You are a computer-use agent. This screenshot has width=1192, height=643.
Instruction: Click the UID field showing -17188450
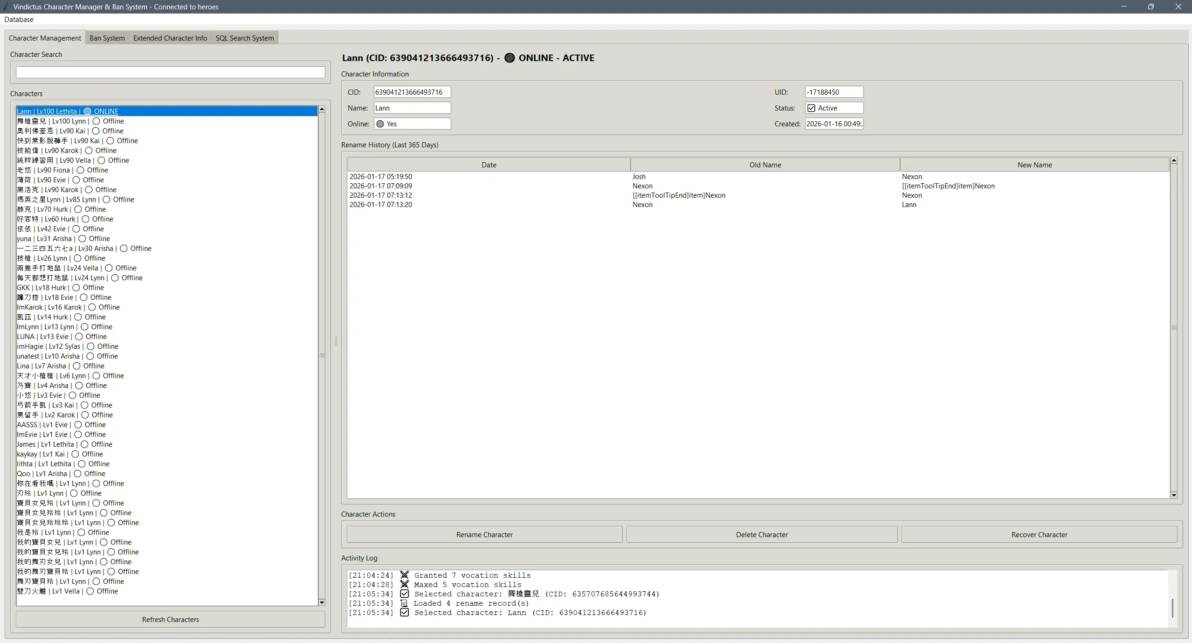click(834, 92)
